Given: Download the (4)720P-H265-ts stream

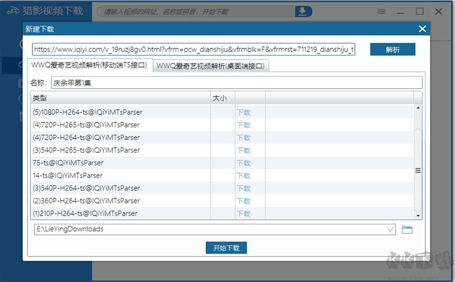Looking at the screenshot, I should [243, 125].
